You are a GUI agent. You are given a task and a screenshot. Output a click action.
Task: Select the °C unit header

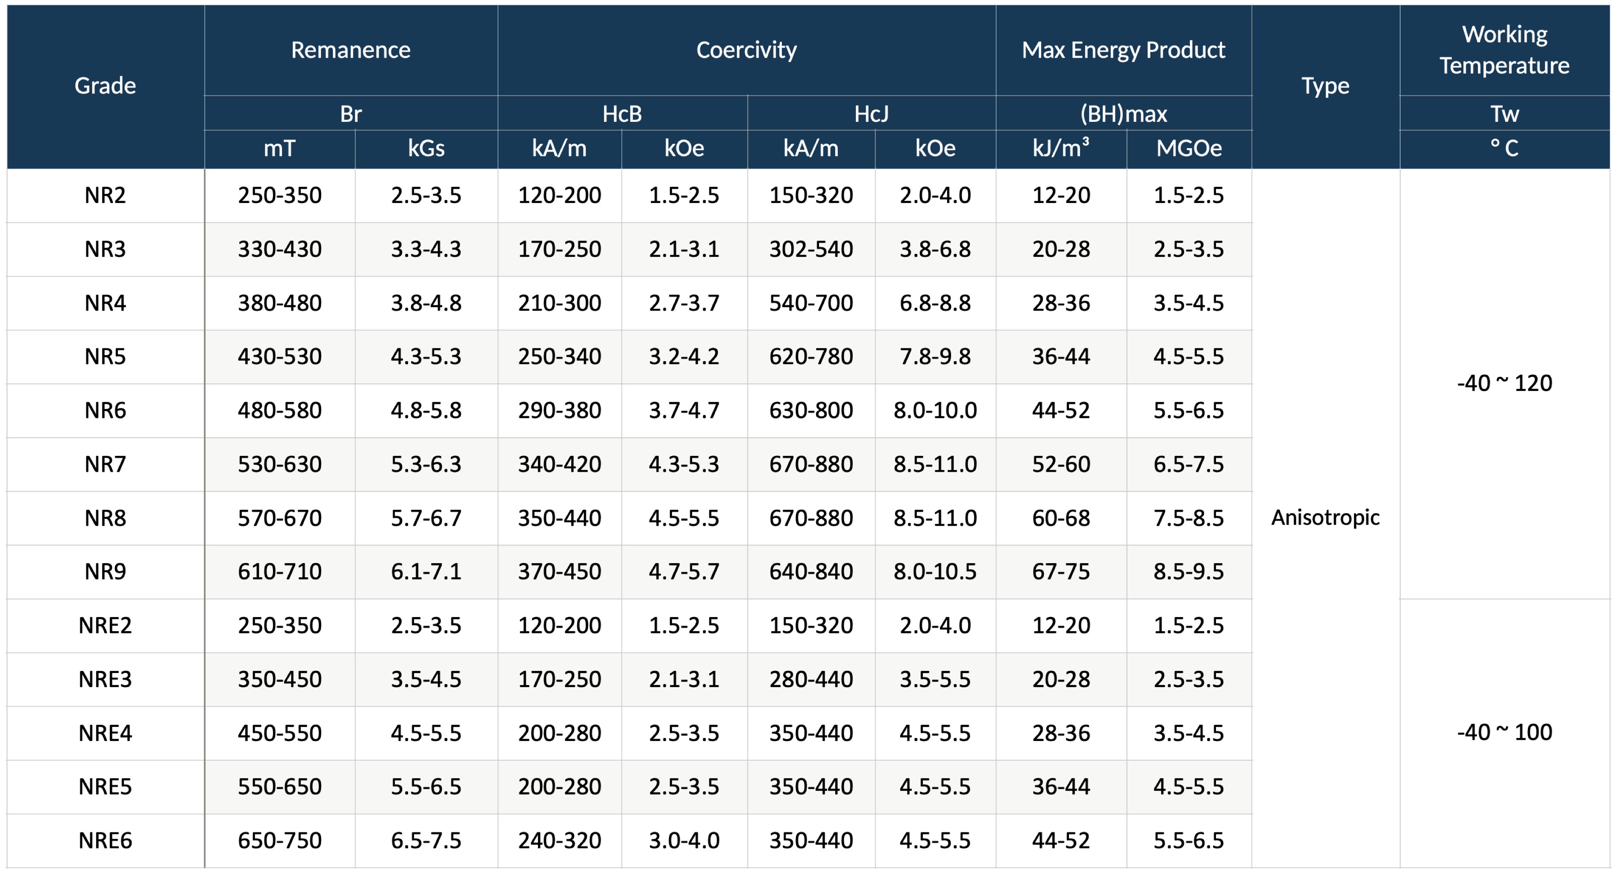coord(1504,149)
